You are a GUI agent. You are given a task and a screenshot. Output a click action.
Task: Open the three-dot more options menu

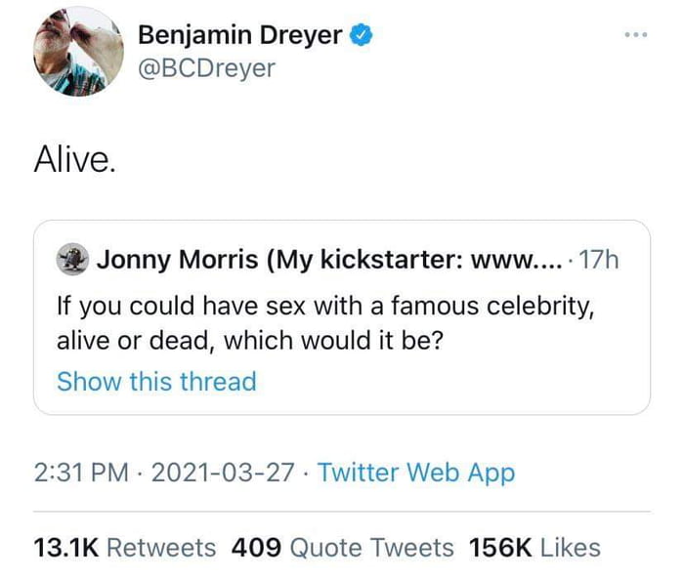point(634,35)
